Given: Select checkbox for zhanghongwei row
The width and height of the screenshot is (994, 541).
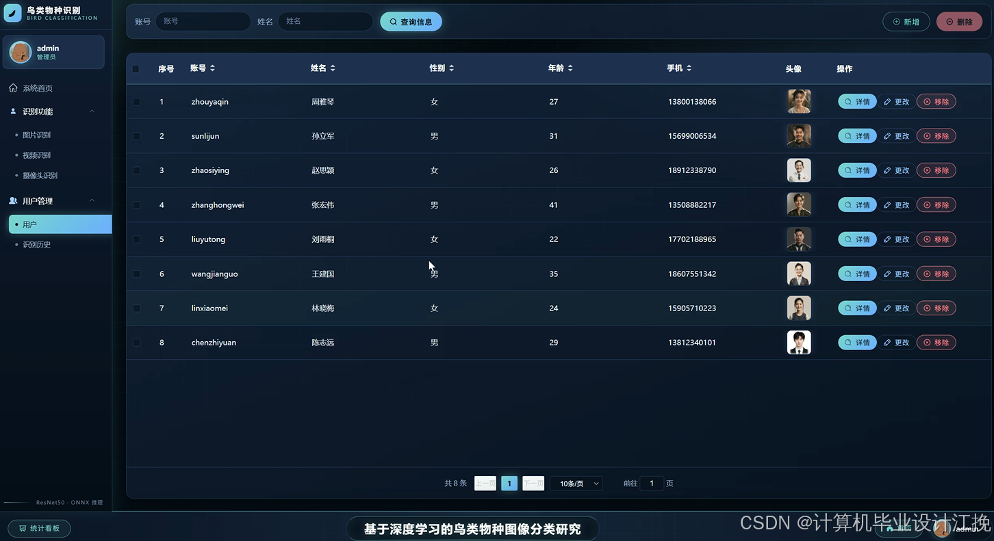Looking at the screenshot, I should pyautogui.click(x=136, y=205).
